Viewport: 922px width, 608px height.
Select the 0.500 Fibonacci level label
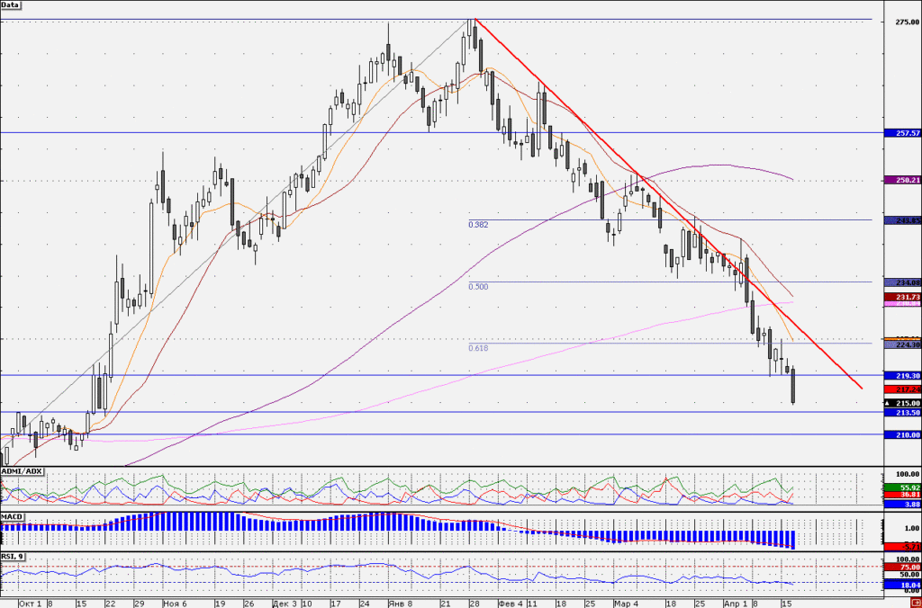[x=478, y=287]
